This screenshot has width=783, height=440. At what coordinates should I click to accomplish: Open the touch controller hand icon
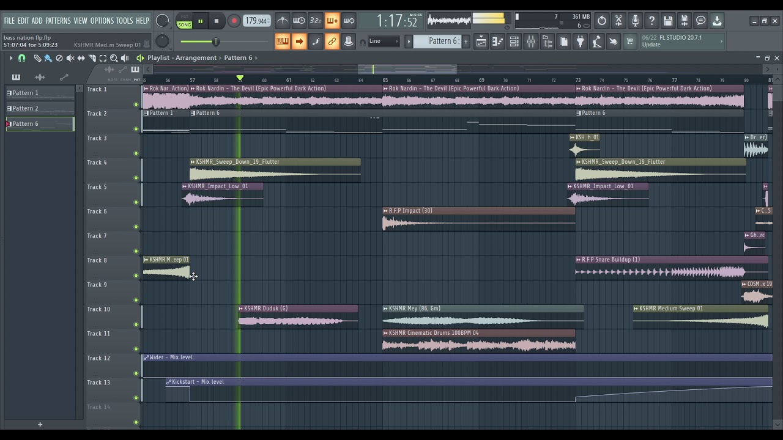pyautogui.click(x=613, y=42)
